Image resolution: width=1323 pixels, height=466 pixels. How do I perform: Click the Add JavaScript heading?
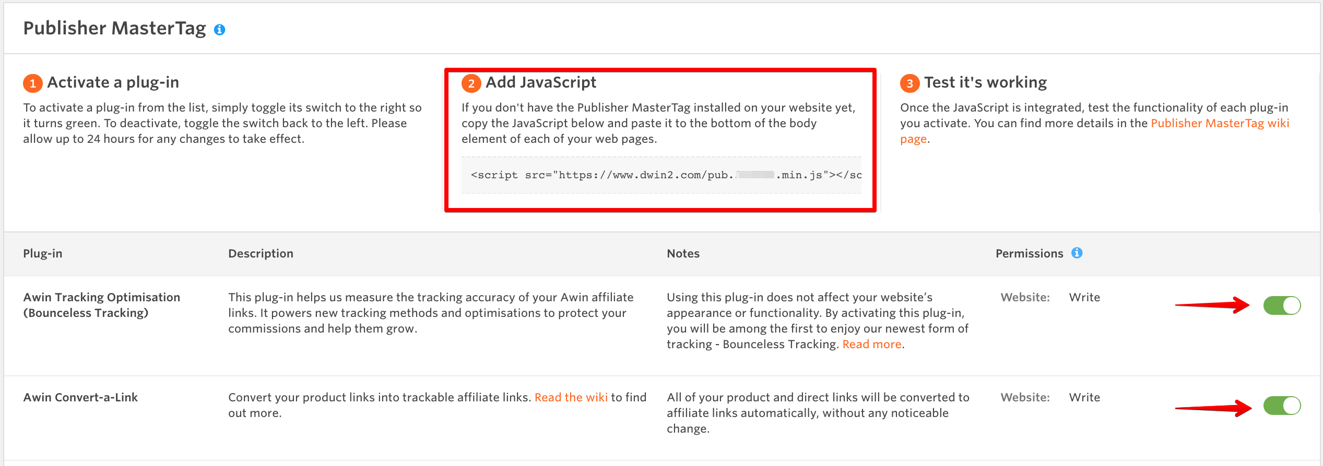point(541,82)
